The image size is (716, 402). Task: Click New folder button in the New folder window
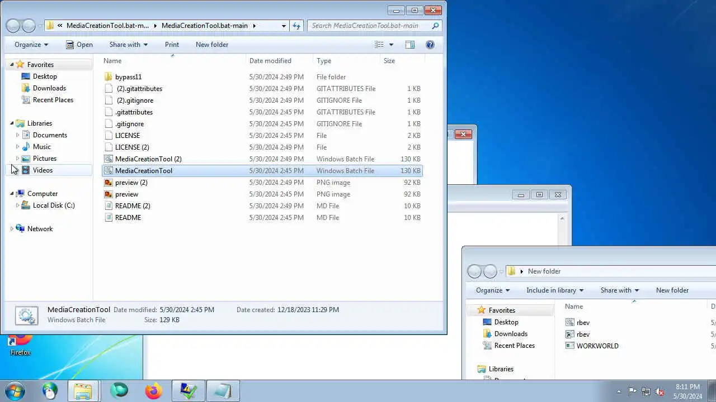(672, 290)
